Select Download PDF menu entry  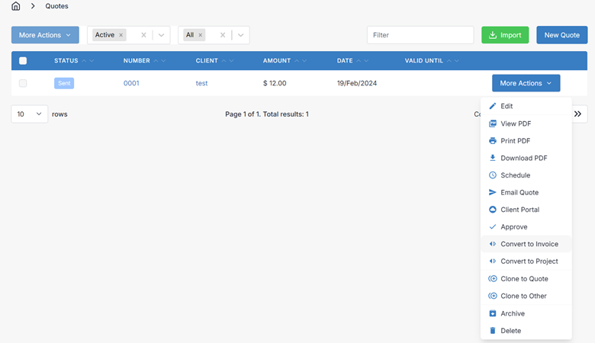pos(526,158)
